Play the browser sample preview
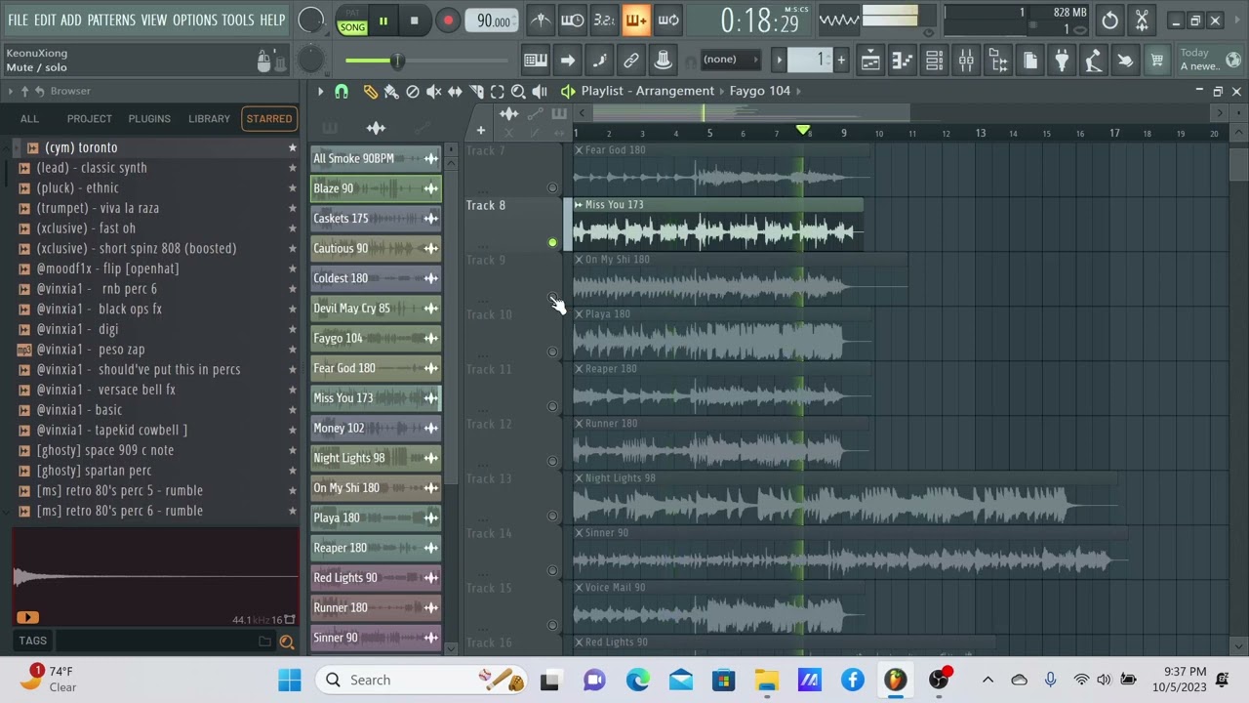This screenshot has width=1249, height=703. click(x=27, y=617)
